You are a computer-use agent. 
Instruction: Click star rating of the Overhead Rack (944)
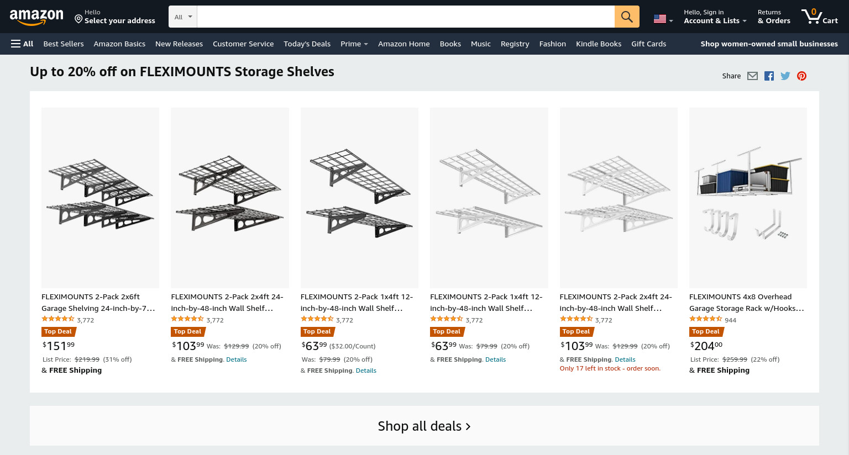[x=706, y=319]
